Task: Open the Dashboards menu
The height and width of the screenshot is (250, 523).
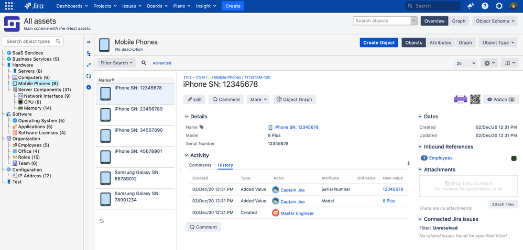Action: click(72, 6)
